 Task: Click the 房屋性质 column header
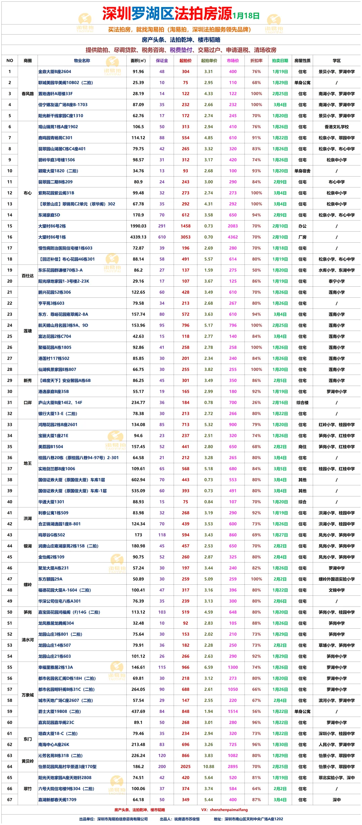pyautogui.click(x=302, y=61)
